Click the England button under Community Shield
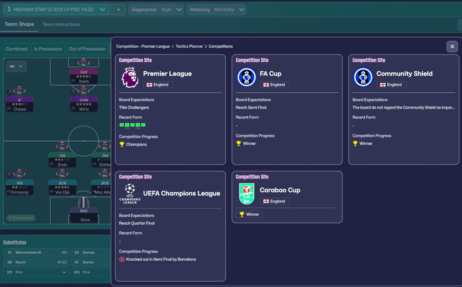 point(392,85)
